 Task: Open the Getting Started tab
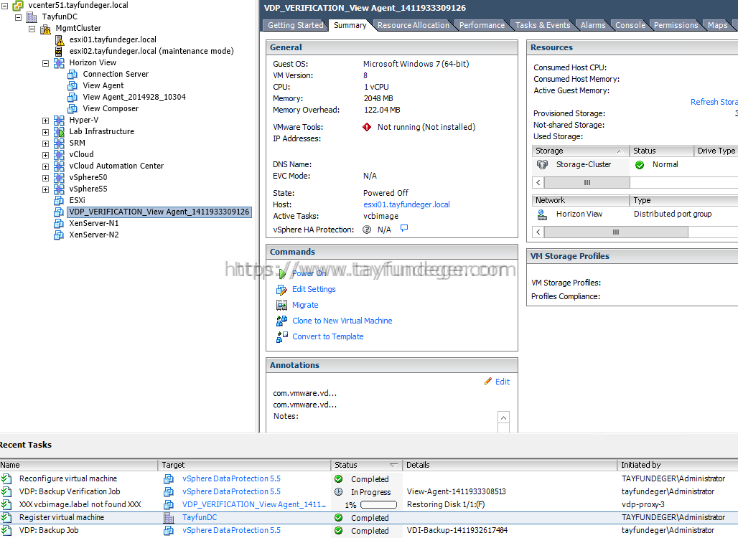(295, 25)
